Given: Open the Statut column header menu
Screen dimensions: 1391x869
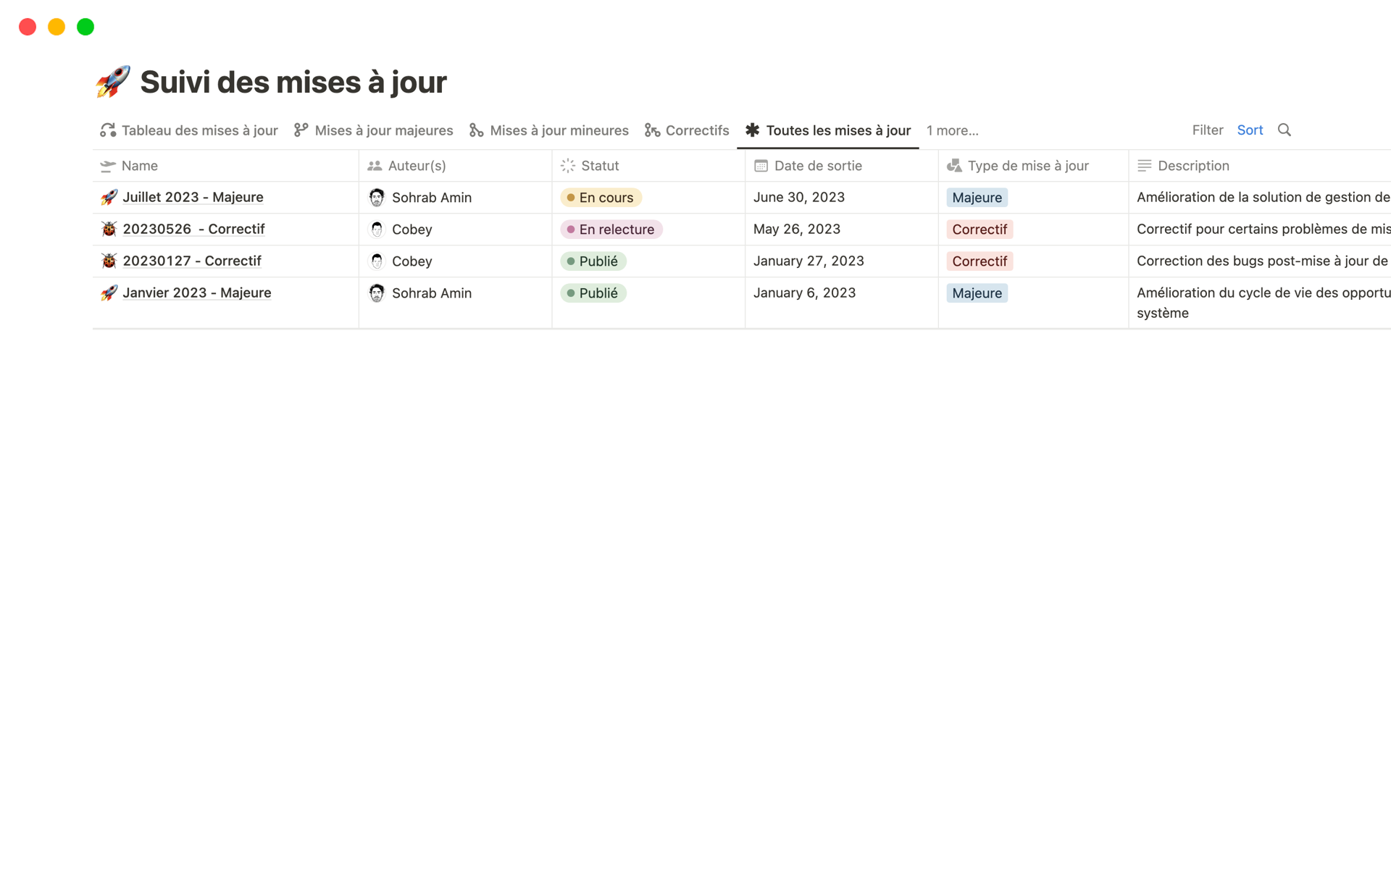Looking at the screenshot, I should 600,166.
